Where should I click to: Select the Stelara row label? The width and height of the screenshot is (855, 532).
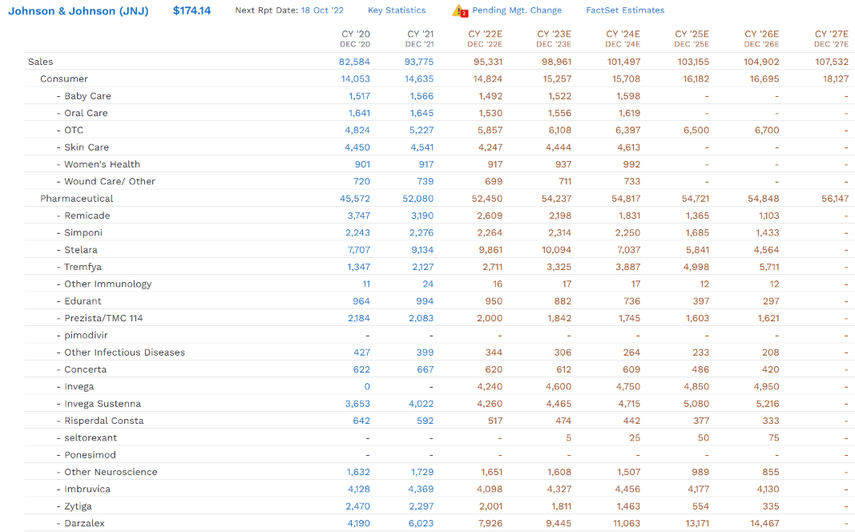[x=81, y=250]
